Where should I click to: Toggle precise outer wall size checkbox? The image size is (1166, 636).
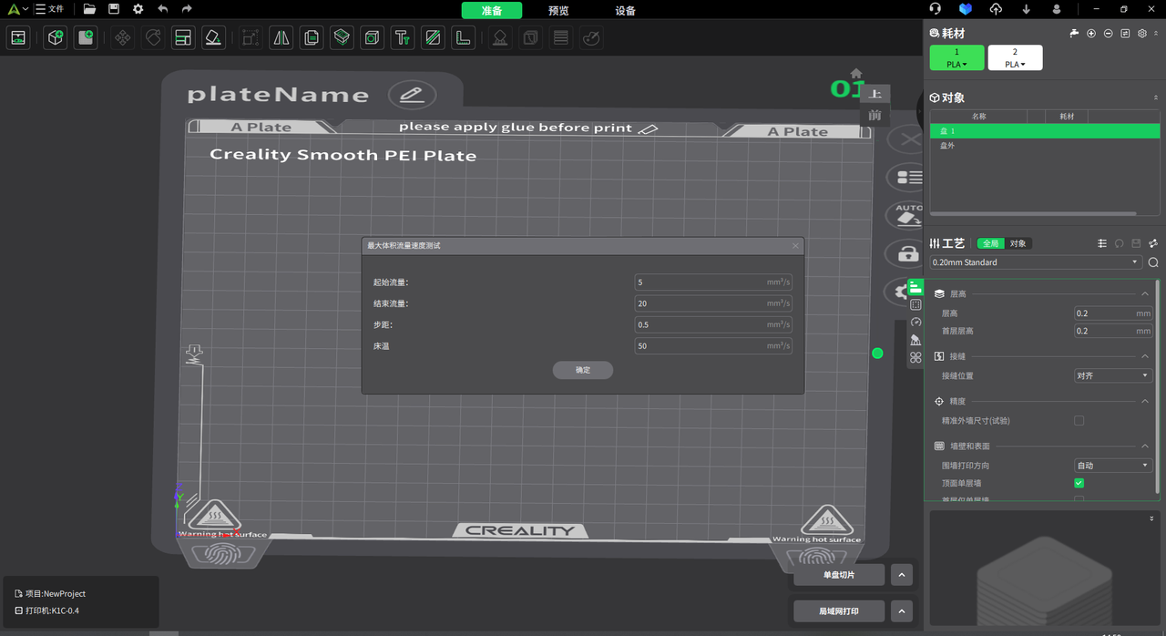click(x=1079, y=421)
